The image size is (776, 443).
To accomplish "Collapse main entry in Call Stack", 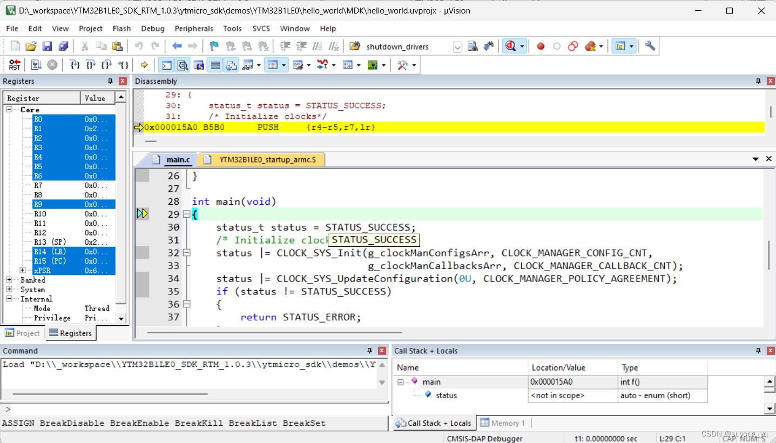I will (x=401, y=382).
